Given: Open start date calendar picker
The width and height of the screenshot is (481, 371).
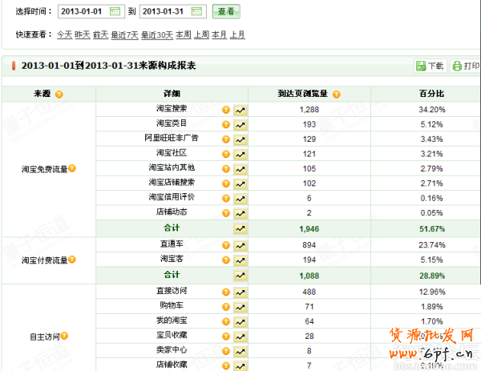Looking at the screenshot, I should click(x=115, y=11).
